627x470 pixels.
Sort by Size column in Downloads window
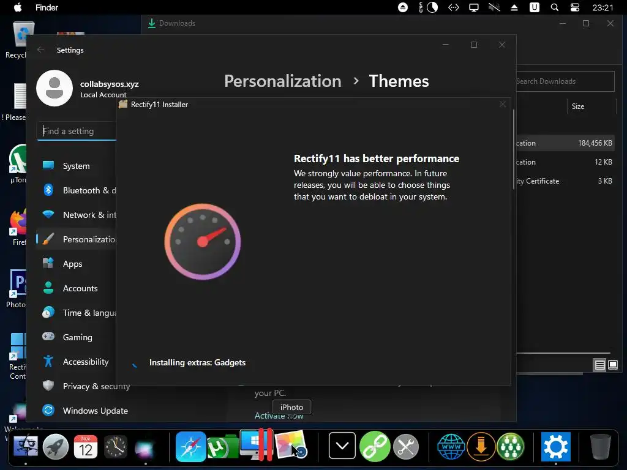tap(578, 106)
